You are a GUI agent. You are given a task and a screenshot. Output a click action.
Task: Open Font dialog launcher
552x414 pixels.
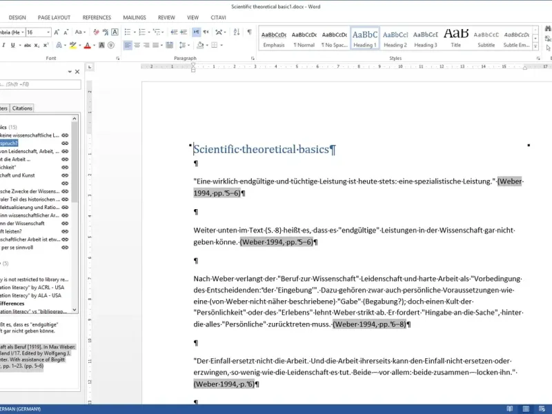(117, 59)
